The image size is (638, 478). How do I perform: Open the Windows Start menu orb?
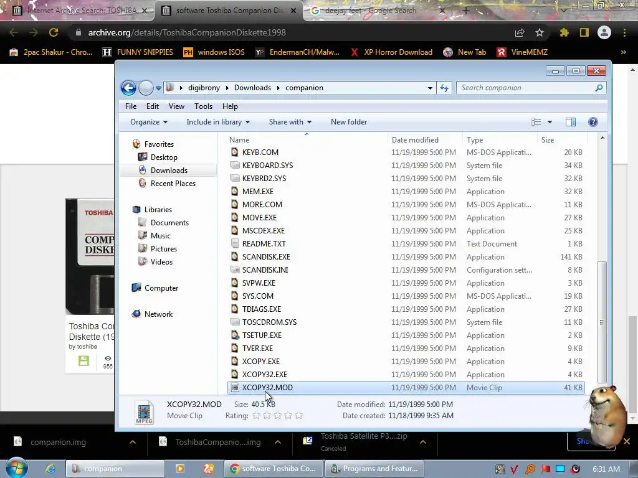tap(16, 468)
